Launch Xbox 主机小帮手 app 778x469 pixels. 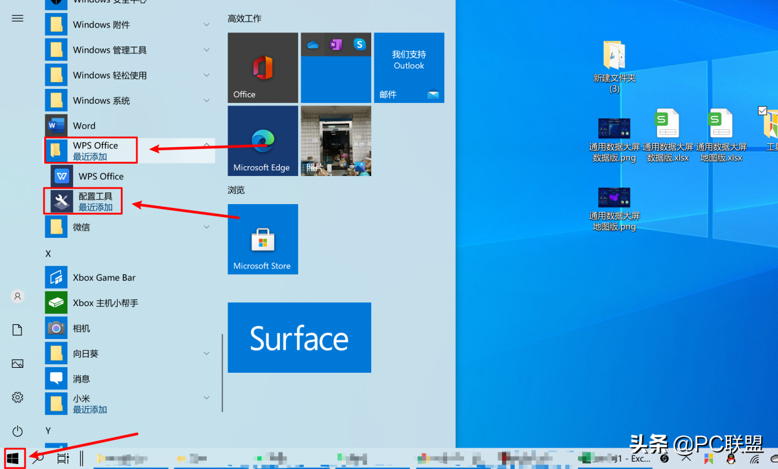[x=130, y=303]
